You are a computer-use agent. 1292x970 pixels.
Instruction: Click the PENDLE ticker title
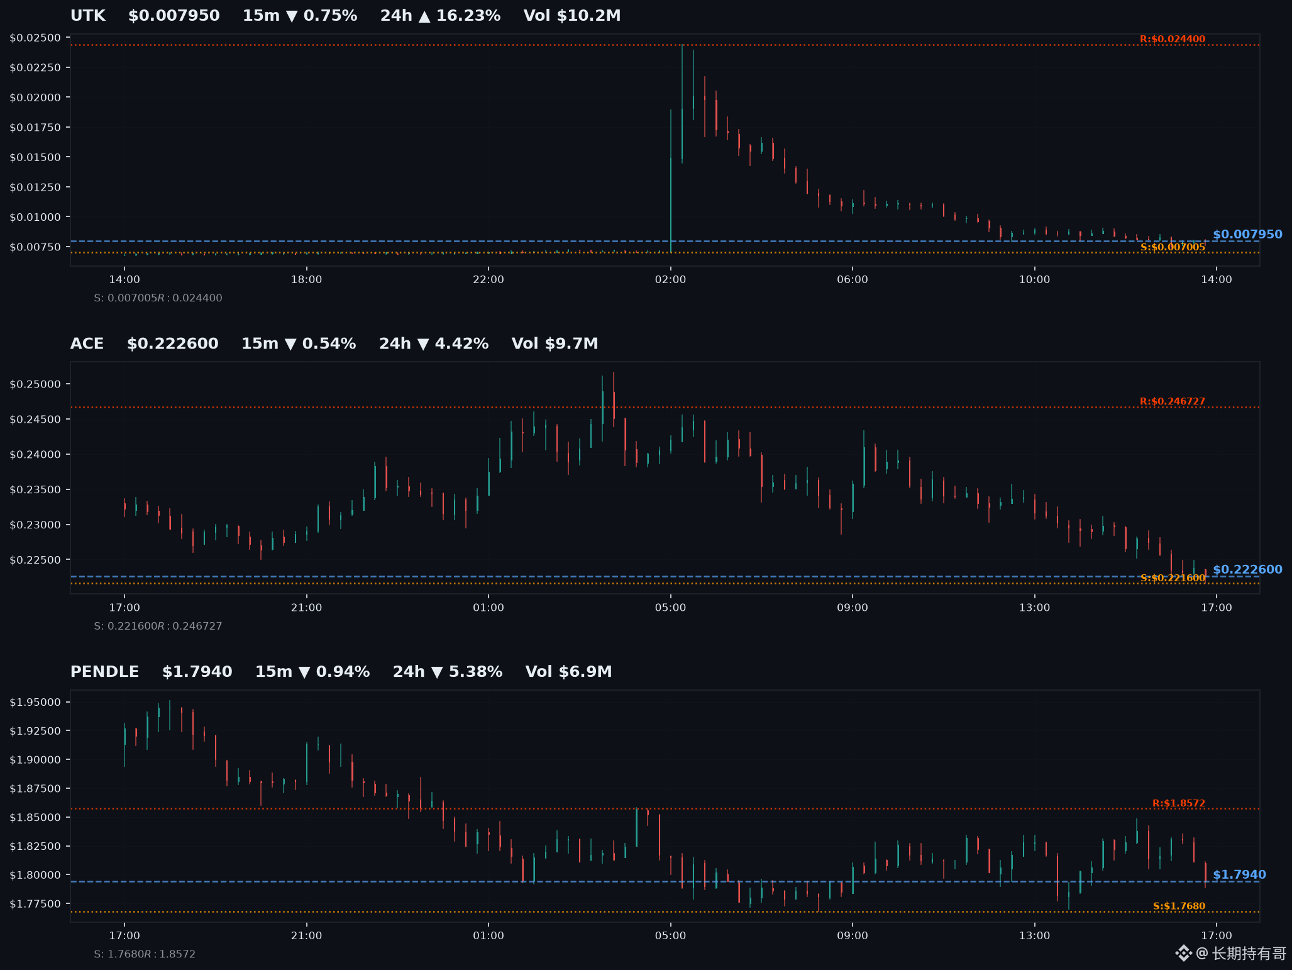(x=104, y=672)
